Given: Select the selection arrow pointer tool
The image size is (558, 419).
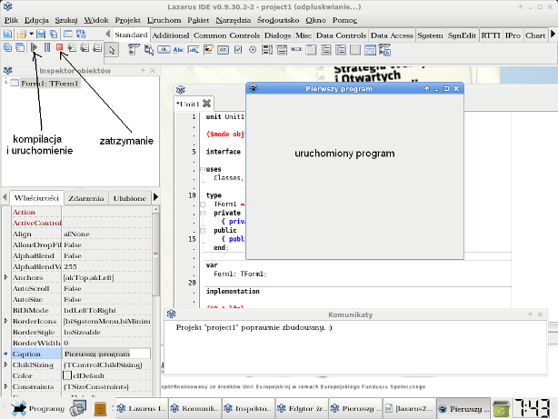Looking at the screenshot, I should coord(112,51).
